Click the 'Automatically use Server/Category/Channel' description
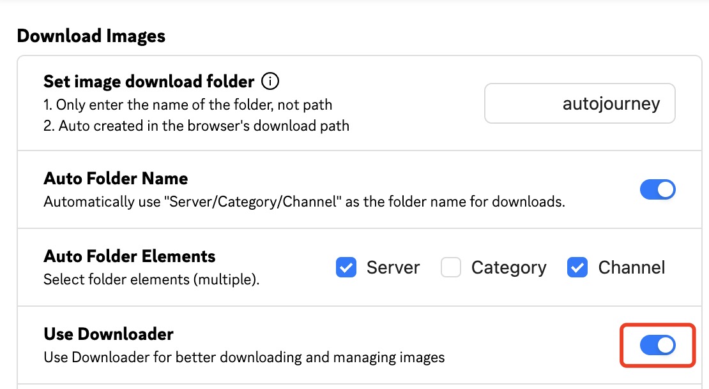The width and height of the screenshot is (709, 389). click(304, 202)
